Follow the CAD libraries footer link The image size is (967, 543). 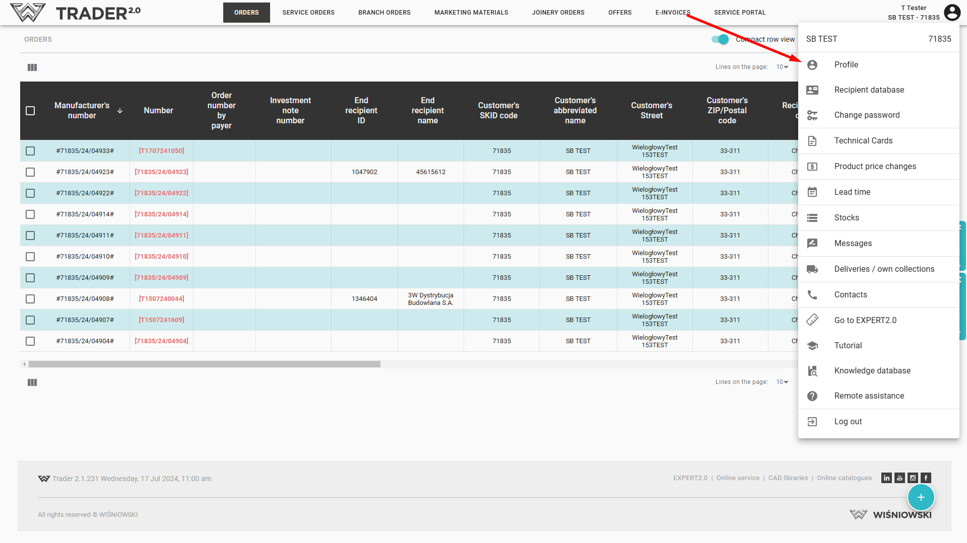[788, 478]
